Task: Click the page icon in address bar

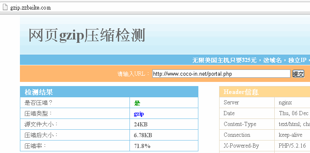Action: point(5,7)
